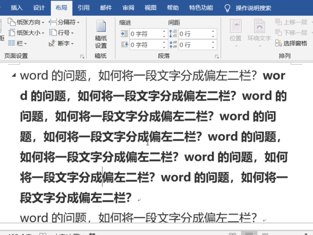Click the spacing before icon

point(173,34)
